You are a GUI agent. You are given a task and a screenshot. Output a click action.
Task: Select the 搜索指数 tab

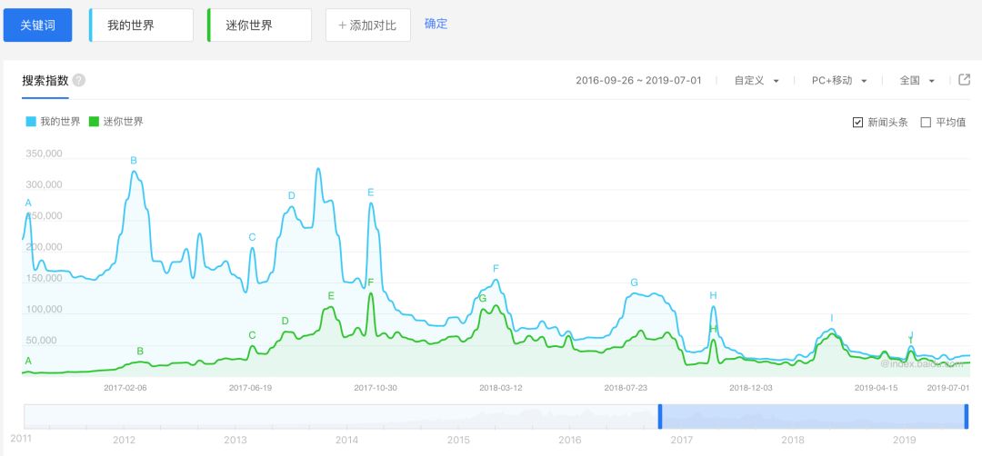click(45, 81)
